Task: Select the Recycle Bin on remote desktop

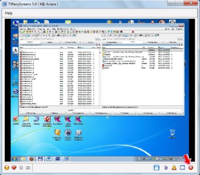Action: click(x=173, y=134)
